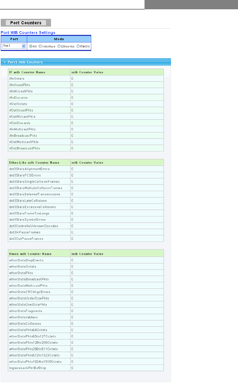Screen dimensions: 238x383
Task: Click the etherStatsJabbers row name
Action: tap(23, 317)
